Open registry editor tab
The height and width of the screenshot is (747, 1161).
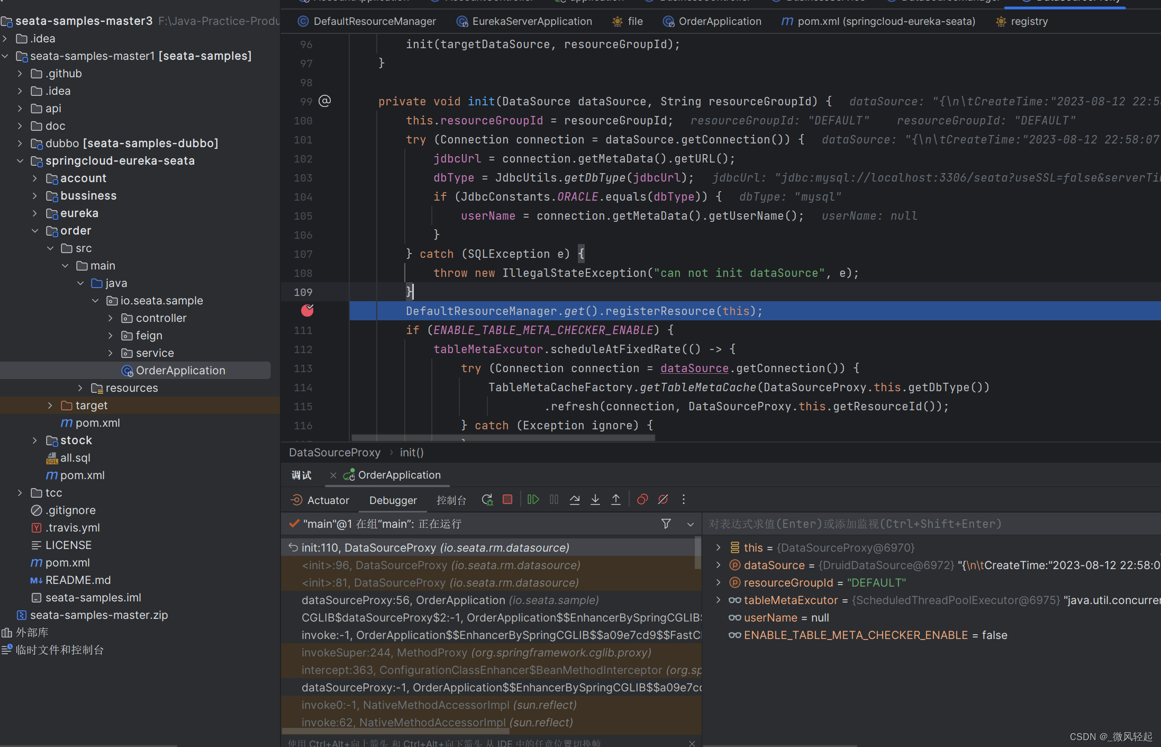tap(1022, 22)
